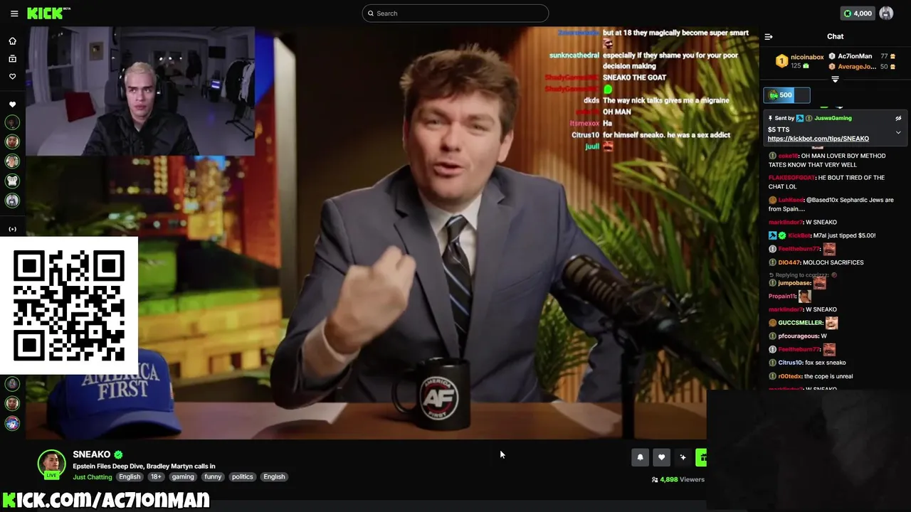
Task: Click Citrus10 username in chat panel
Action: [790, 363]
